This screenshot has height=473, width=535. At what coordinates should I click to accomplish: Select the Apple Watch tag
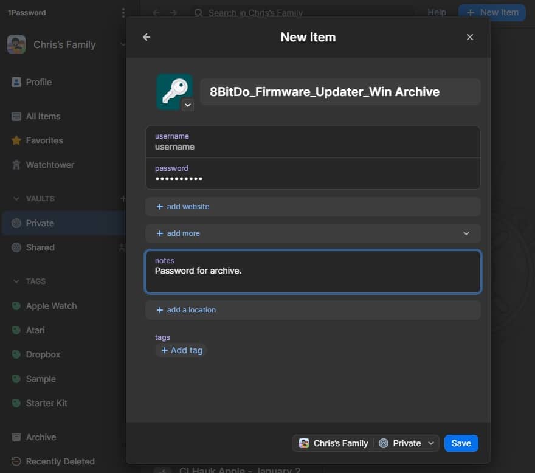[x=51, y=306]
